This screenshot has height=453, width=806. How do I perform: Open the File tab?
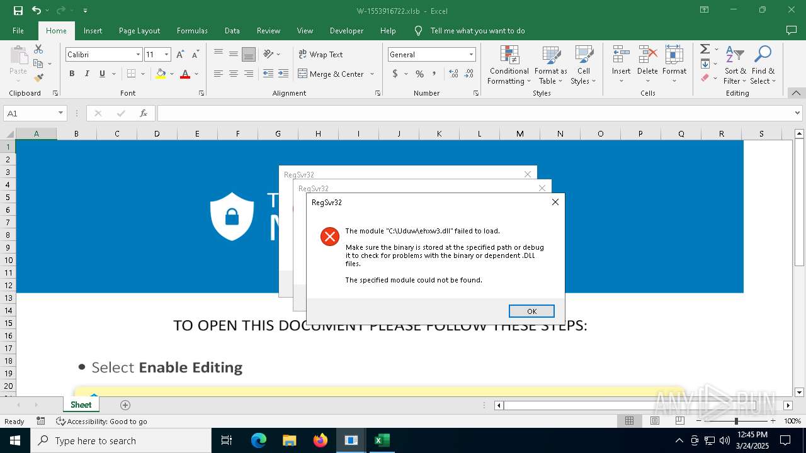18,30
